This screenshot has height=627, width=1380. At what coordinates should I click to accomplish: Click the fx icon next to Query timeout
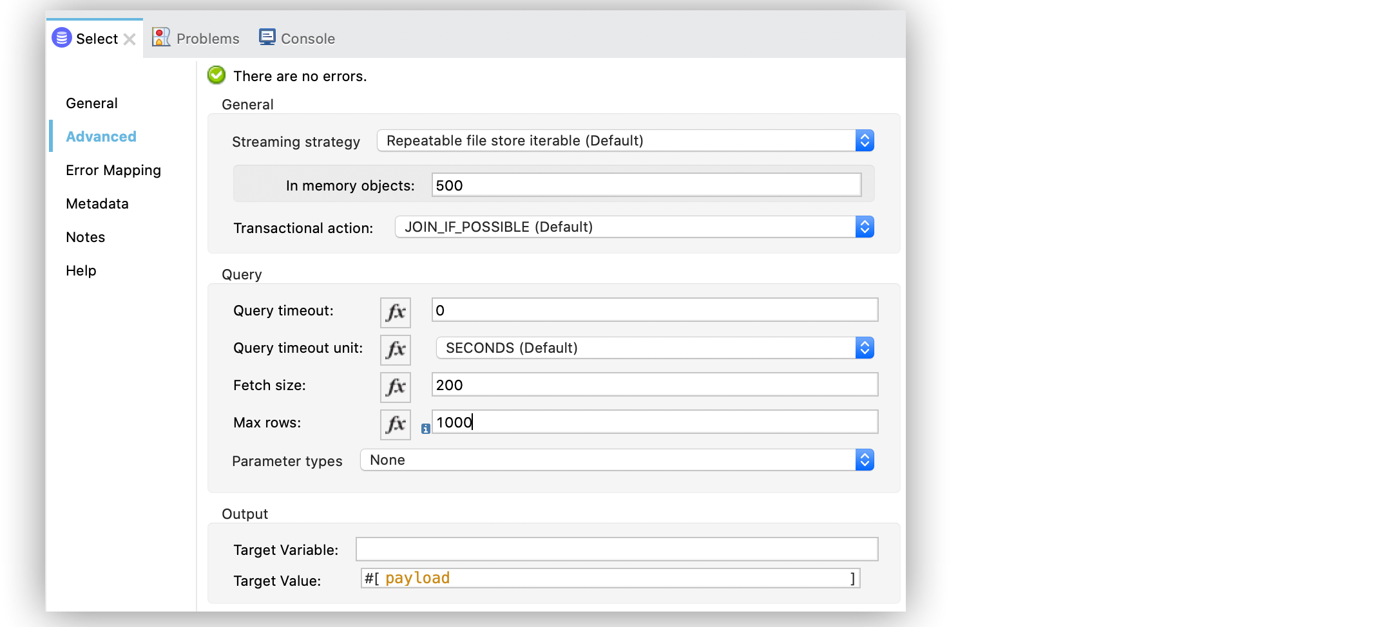[395, 312]
